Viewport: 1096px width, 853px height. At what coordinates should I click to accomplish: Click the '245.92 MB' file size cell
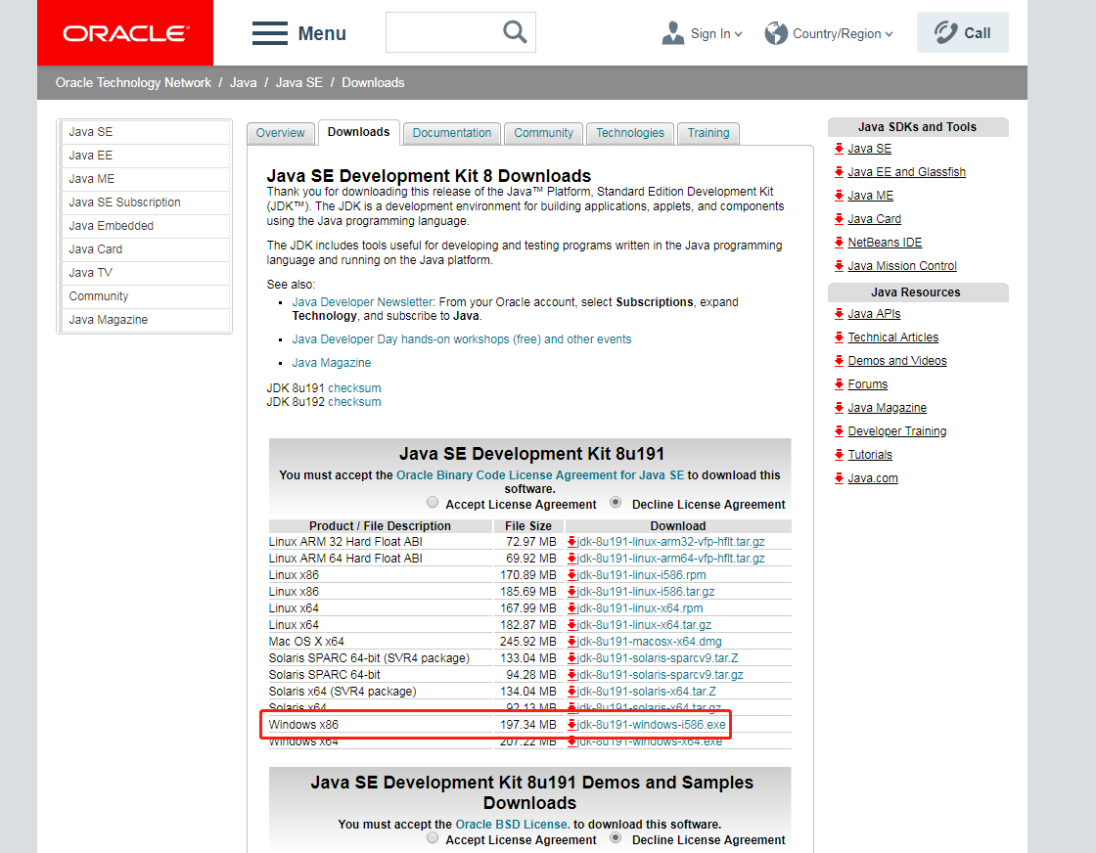click(528, 642)
